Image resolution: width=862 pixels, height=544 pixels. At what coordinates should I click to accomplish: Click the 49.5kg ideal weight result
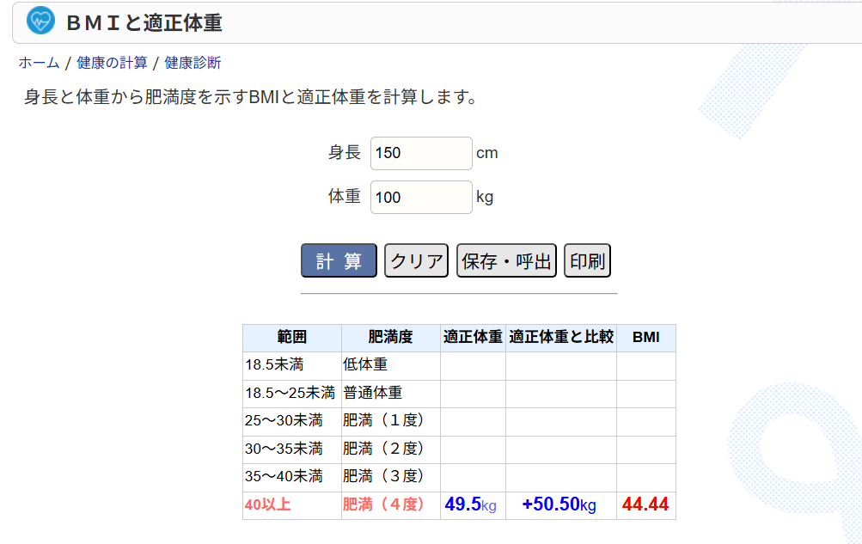[x=471, y=504]
